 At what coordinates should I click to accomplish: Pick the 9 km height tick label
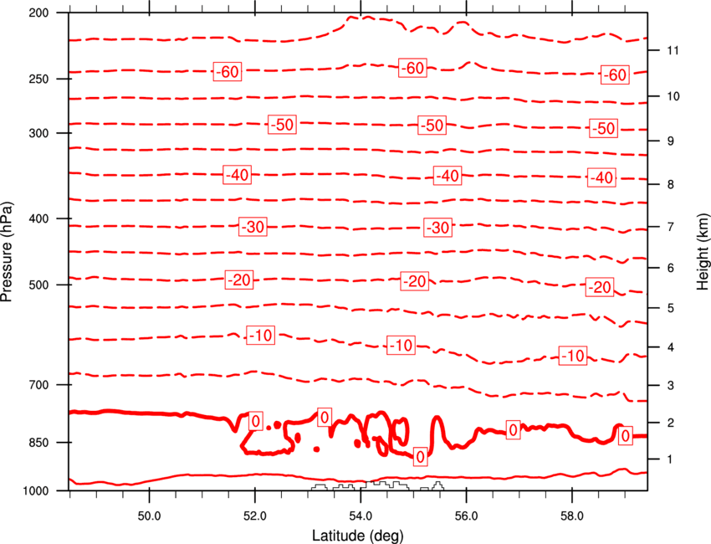point(671,141)
